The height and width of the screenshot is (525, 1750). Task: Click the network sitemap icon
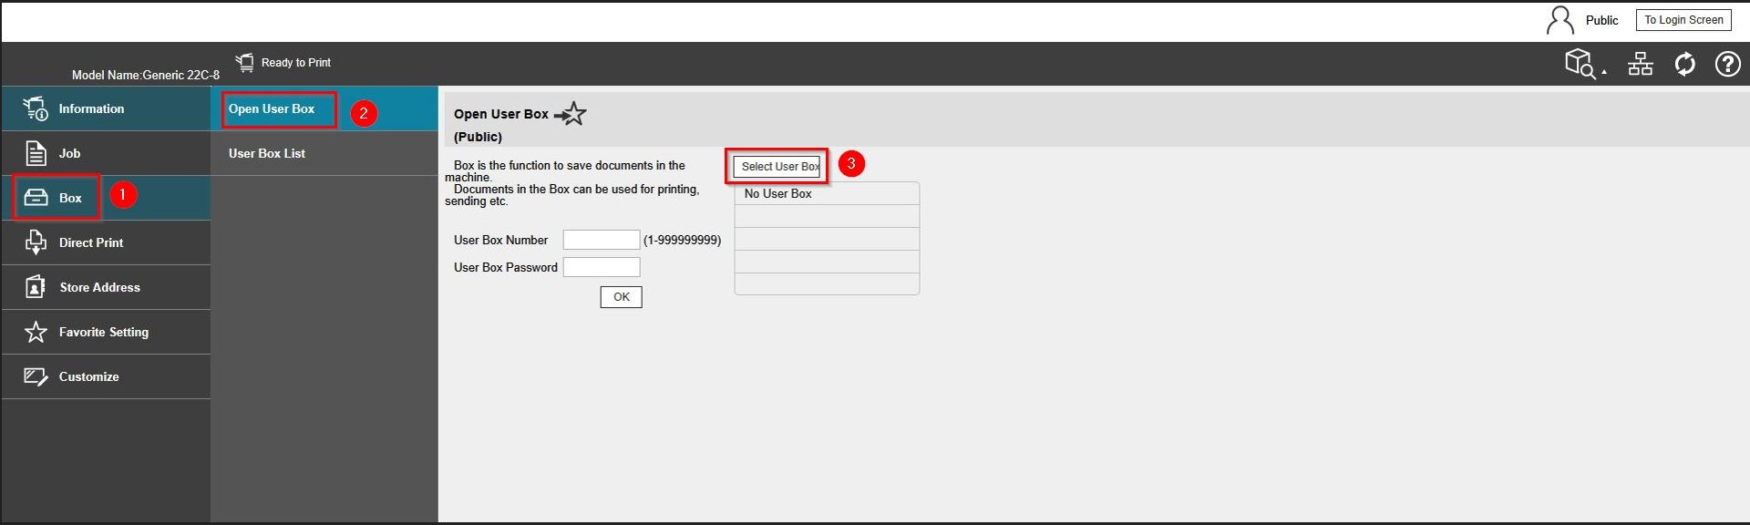pyautogui.click(x=1641, y=64)
